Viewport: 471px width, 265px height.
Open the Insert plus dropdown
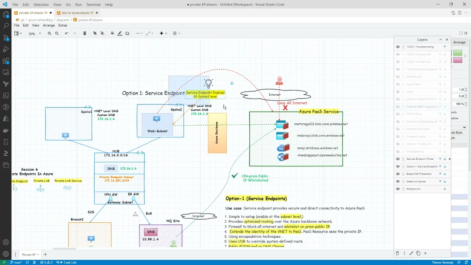click(x=163, y=33)
